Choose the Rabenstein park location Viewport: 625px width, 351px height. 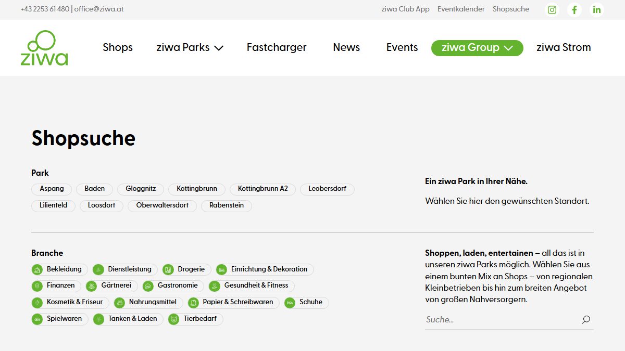pyautogui.click(x=227, y=205)
